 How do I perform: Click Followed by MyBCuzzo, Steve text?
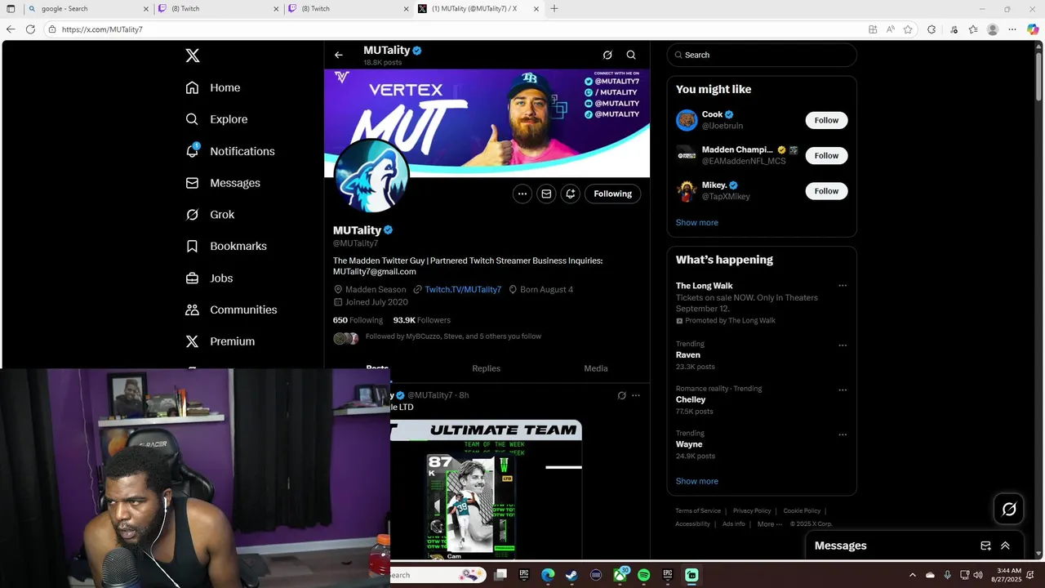pyautogui.click(x=453, y=336)
